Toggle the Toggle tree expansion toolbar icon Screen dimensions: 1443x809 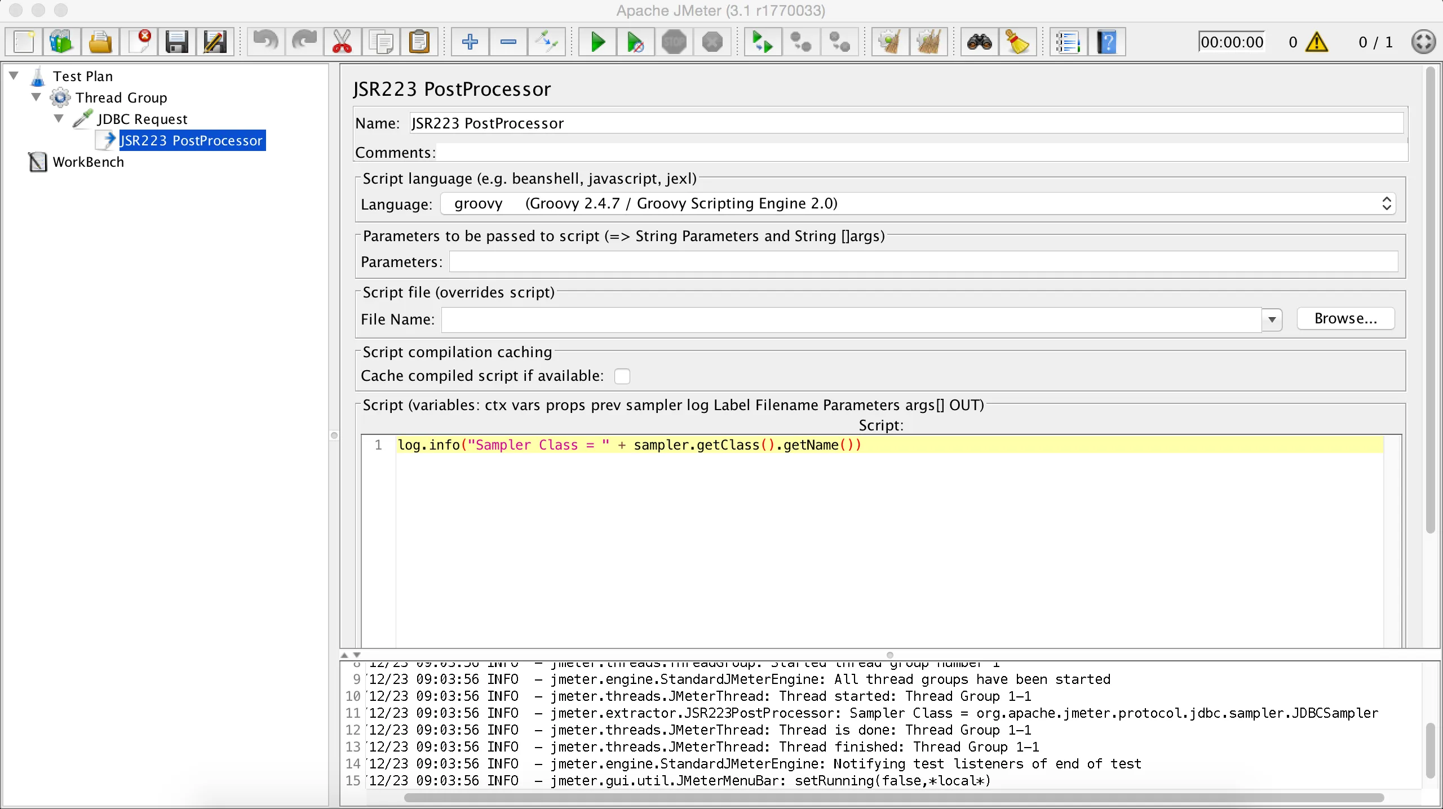coord(546,42)
